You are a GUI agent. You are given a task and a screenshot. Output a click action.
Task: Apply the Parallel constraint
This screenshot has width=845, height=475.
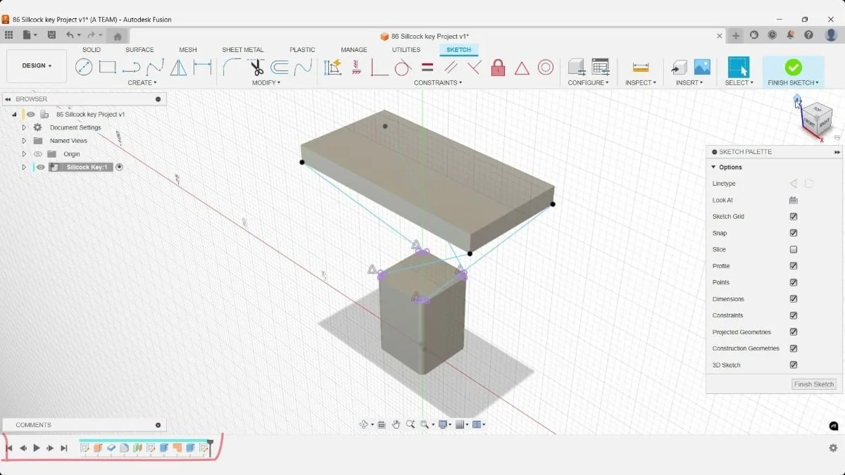pyautogui.click(x=451, y=68)
